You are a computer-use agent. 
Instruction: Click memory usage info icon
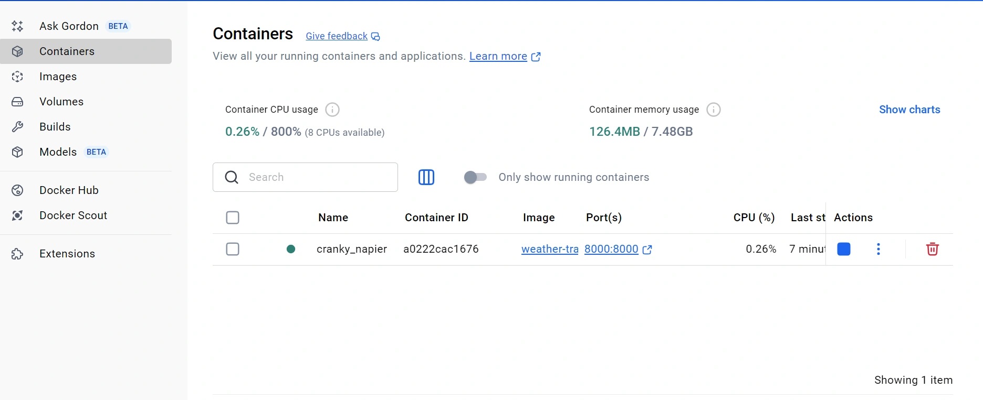[x=714, y=110]
